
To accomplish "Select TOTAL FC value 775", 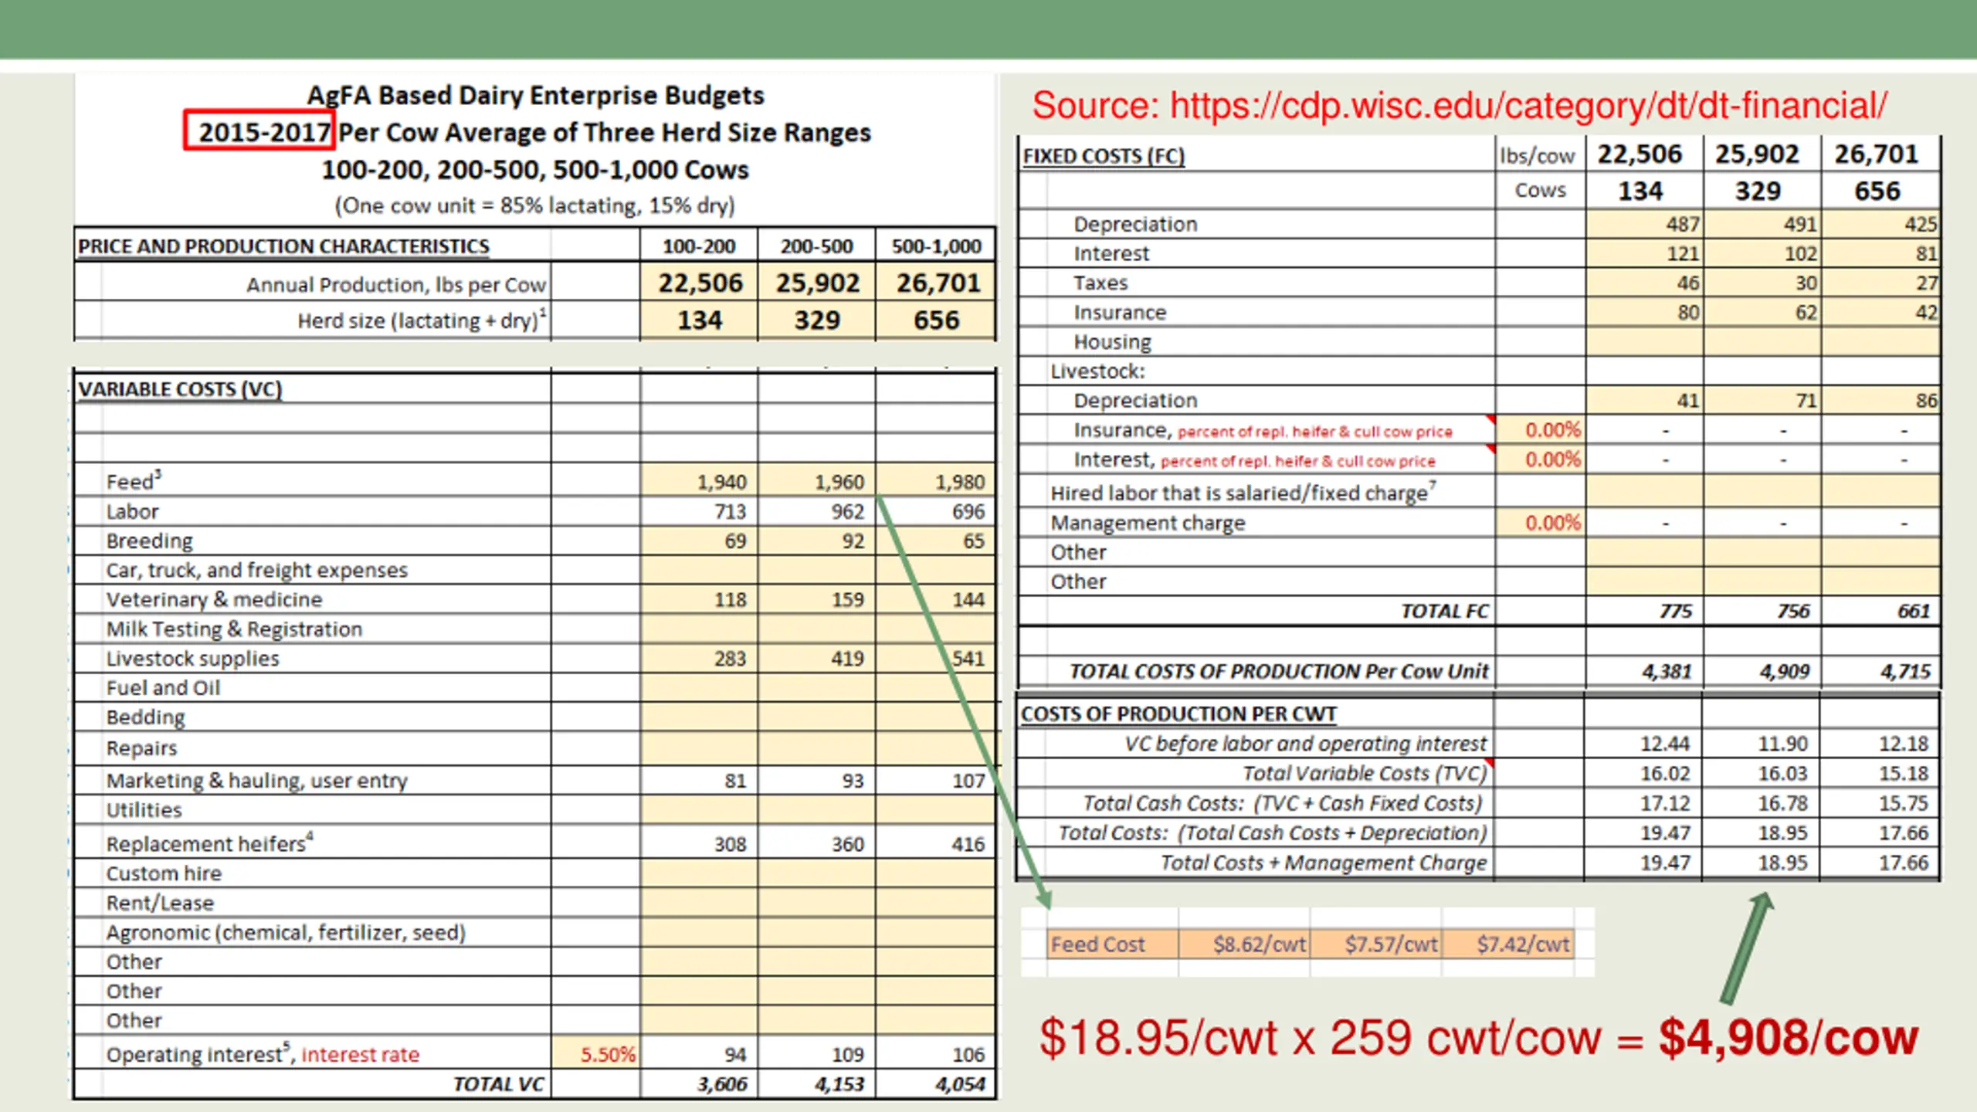I will point(1676,611).
